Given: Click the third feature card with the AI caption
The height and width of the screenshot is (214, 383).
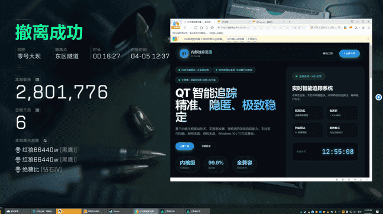Looking at the screenshot, I should tap(308, 130).
